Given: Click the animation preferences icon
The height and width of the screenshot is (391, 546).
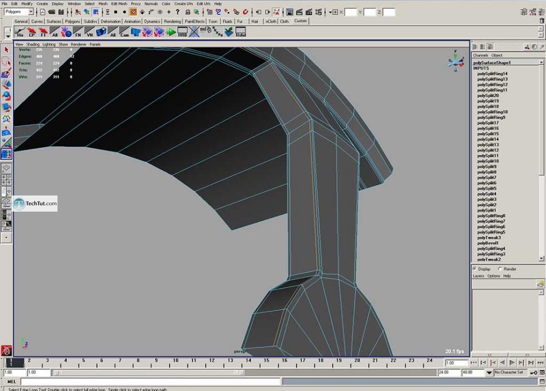Looking at the screenshot, I should click(542, 373).
